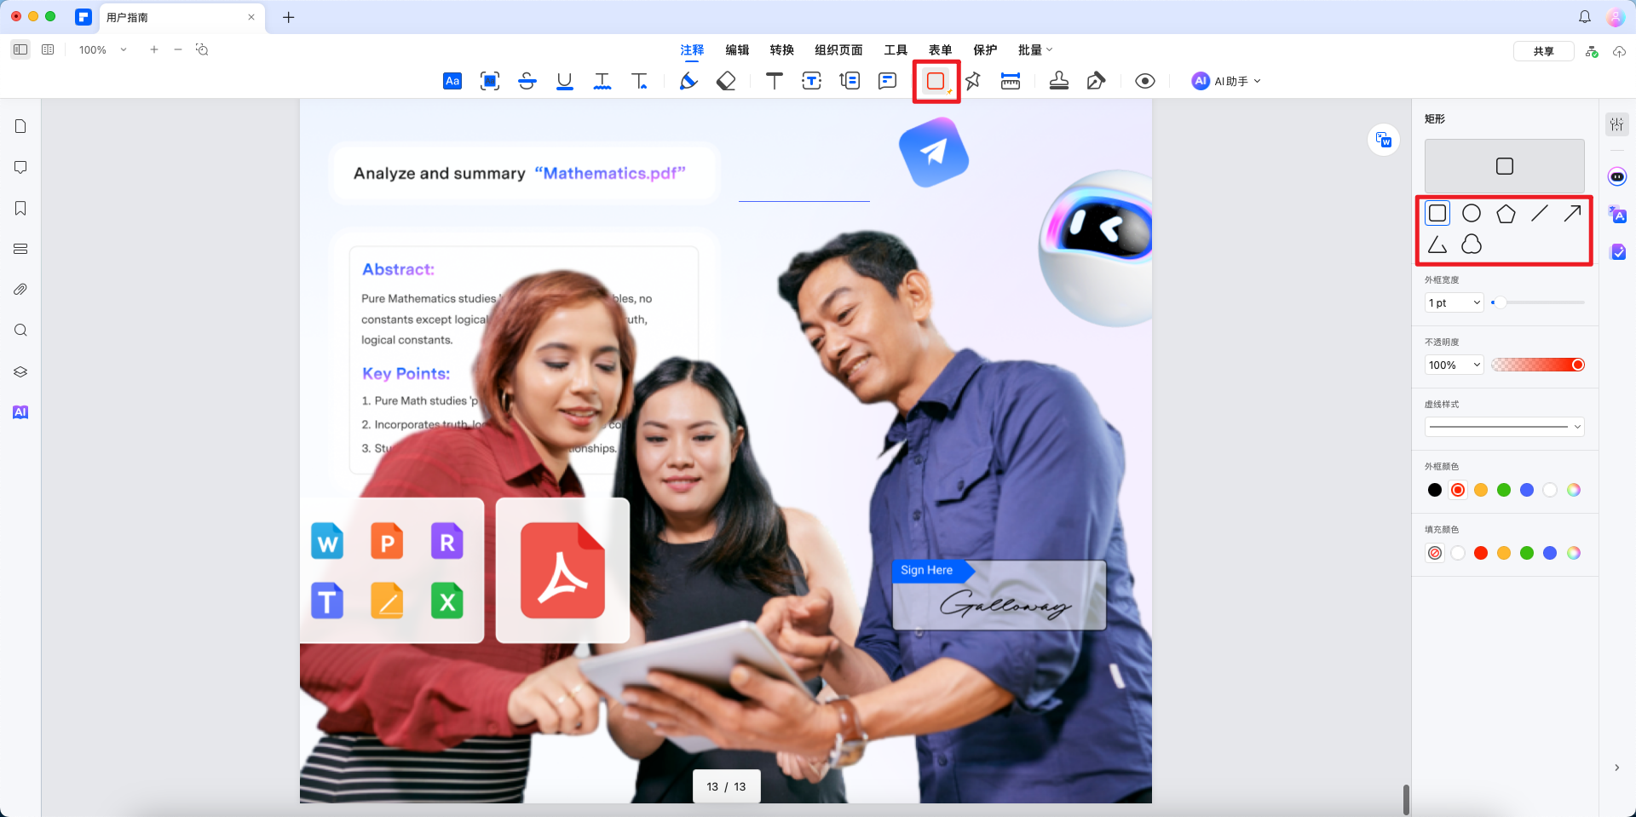Select the arrow shape option
This screenshot has width=1636, height=817.
(x=1573, y=213)
